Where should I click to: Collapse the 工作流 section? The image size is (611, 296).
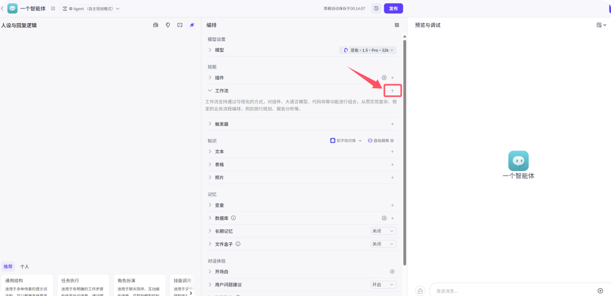210,90
